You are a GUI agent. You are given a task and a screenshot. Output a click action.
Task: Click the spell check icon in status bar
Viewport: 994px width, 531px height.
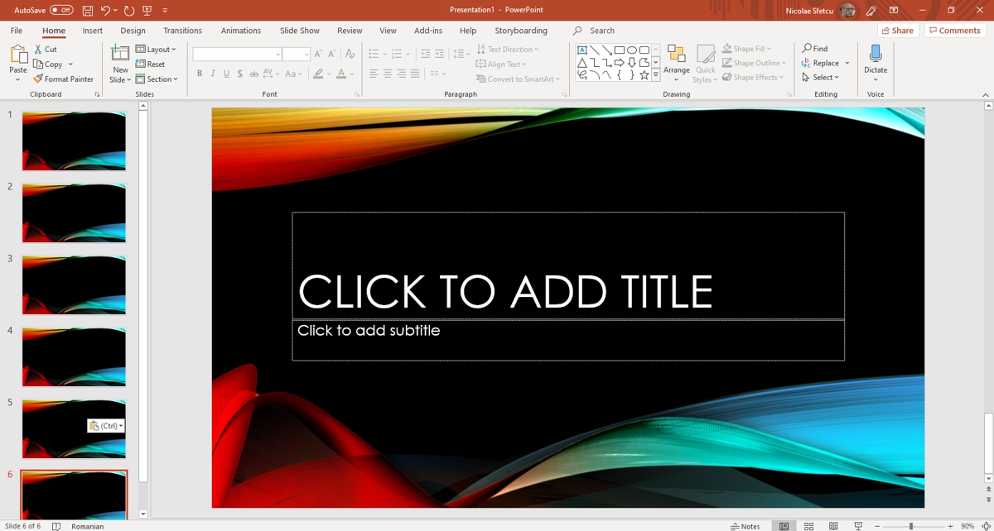coord(56,526)
